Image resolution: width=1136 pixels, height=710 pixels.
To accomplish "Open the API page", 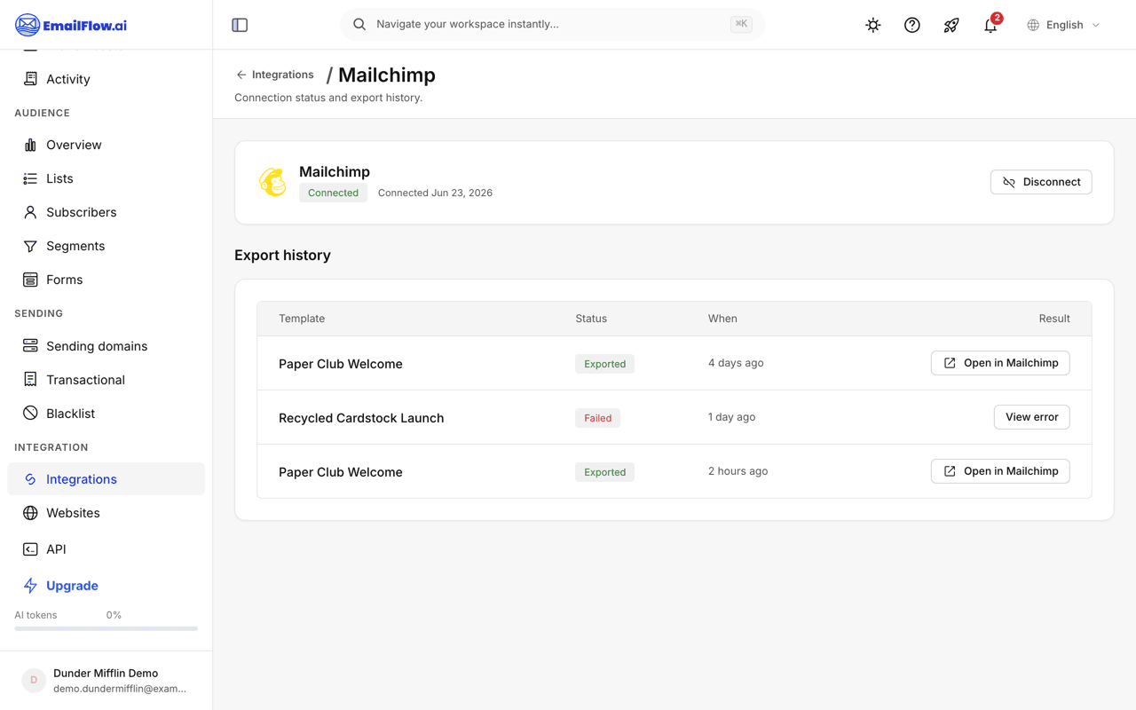I will click(106, 549).
